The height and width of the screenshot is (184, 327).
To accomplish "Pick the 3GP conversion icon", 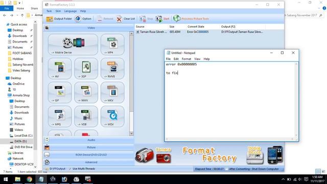I will [x=86, y=68].
